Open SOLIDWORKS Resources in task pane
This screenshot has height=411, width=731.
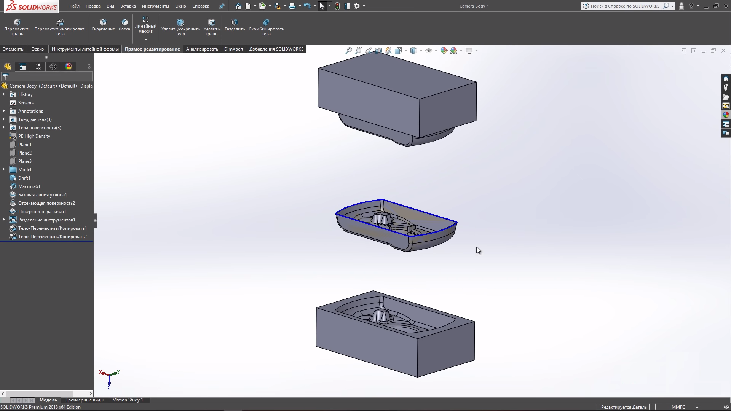[x=726, y=79]
